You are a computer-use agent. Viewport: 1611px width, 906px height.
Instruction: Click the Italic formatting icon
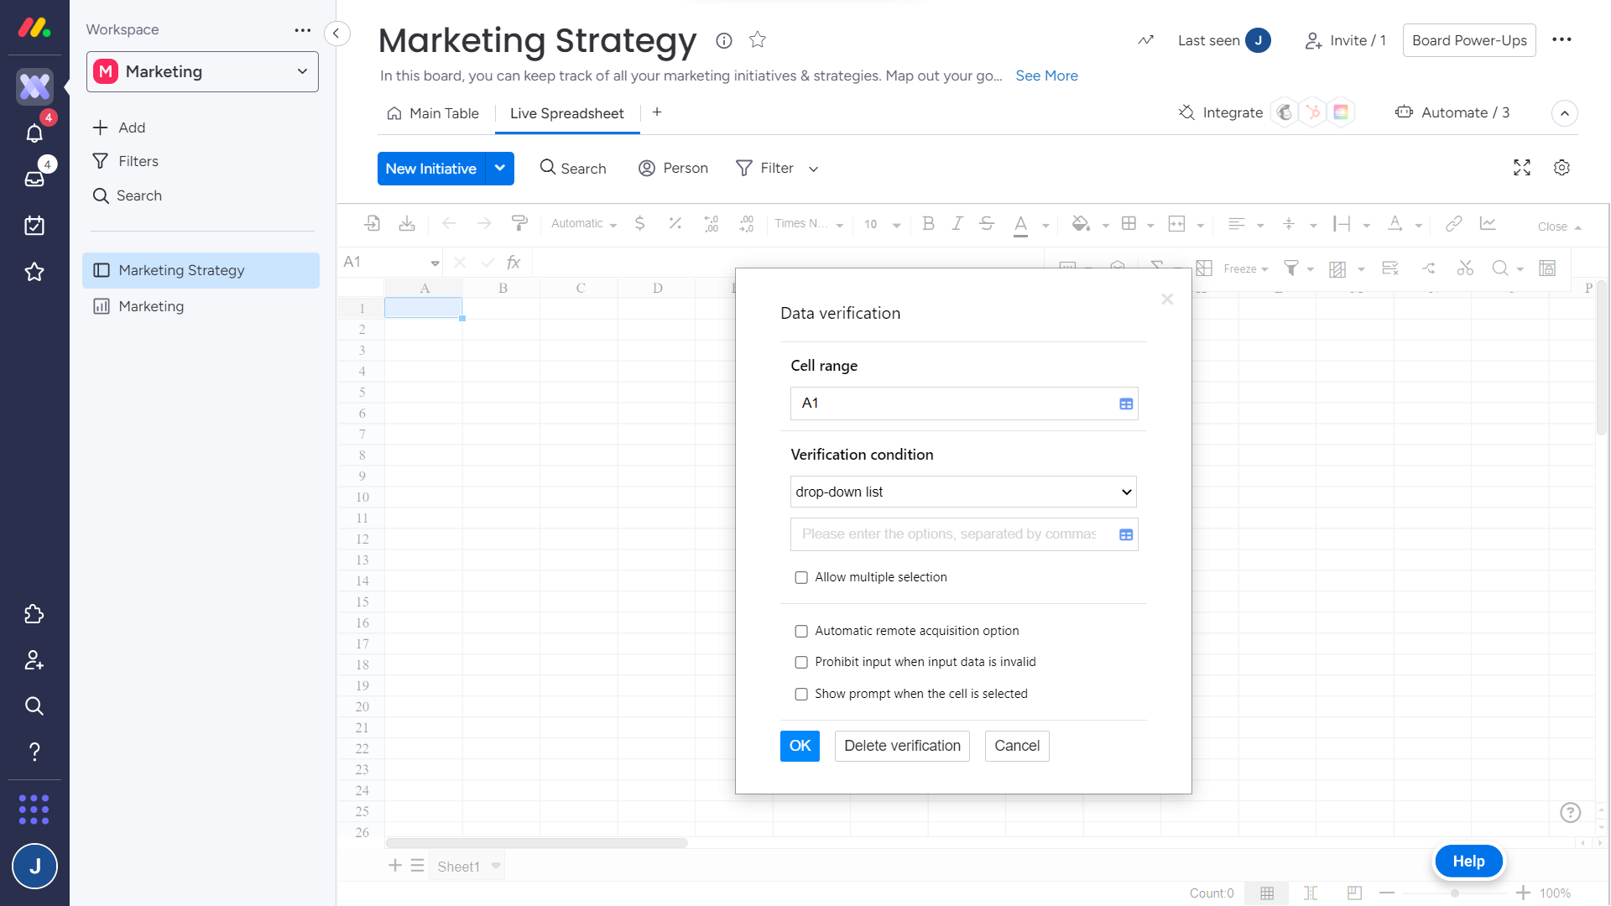(957, 223)
